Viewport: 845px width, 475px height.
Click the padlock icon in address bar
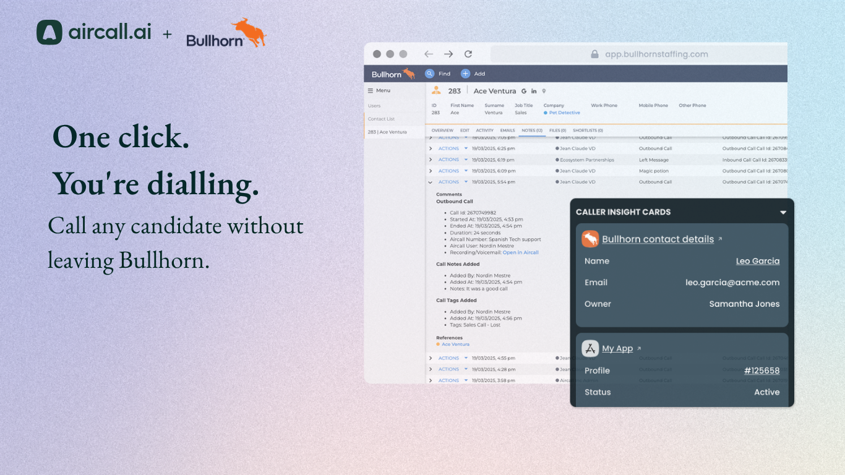[x=595, y=54]
